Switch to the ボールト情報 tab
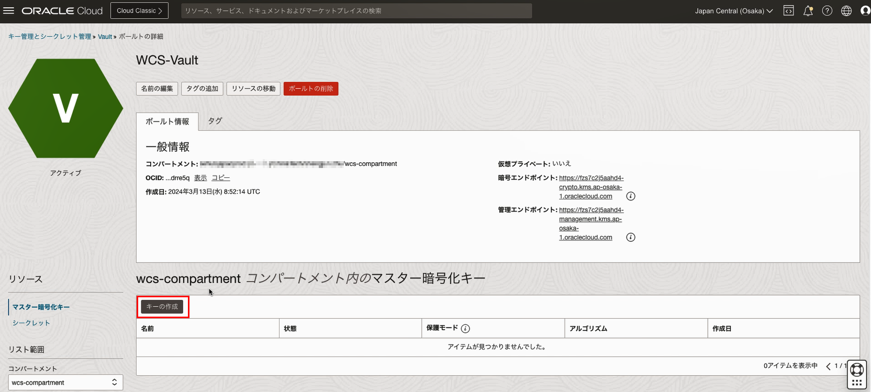Viewport: 871px width, 392px height. click(x=167, y=121)
